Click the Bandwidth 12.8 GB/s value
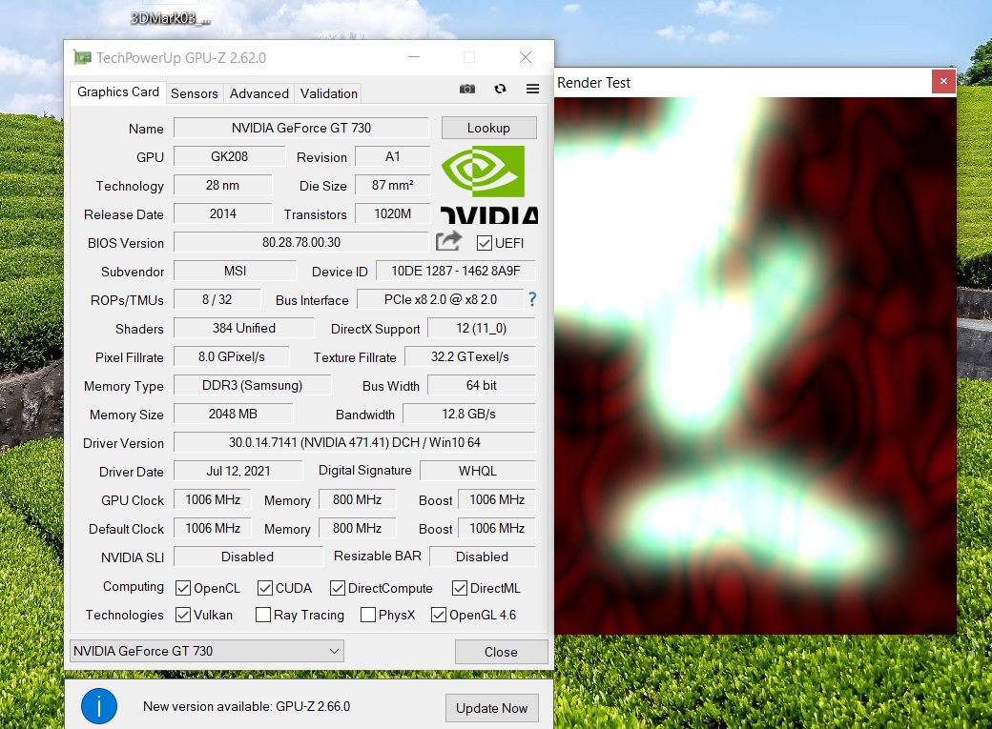Screen dimensions: 992x729 (x=468, y=414)
